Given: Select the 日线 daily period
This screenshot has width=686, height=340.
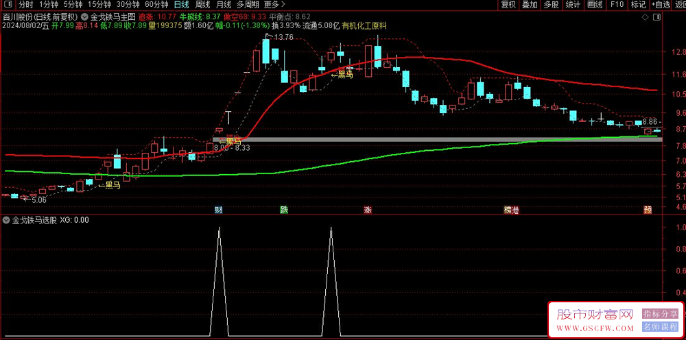Looking at the screenshot, I should pos(182,5).
